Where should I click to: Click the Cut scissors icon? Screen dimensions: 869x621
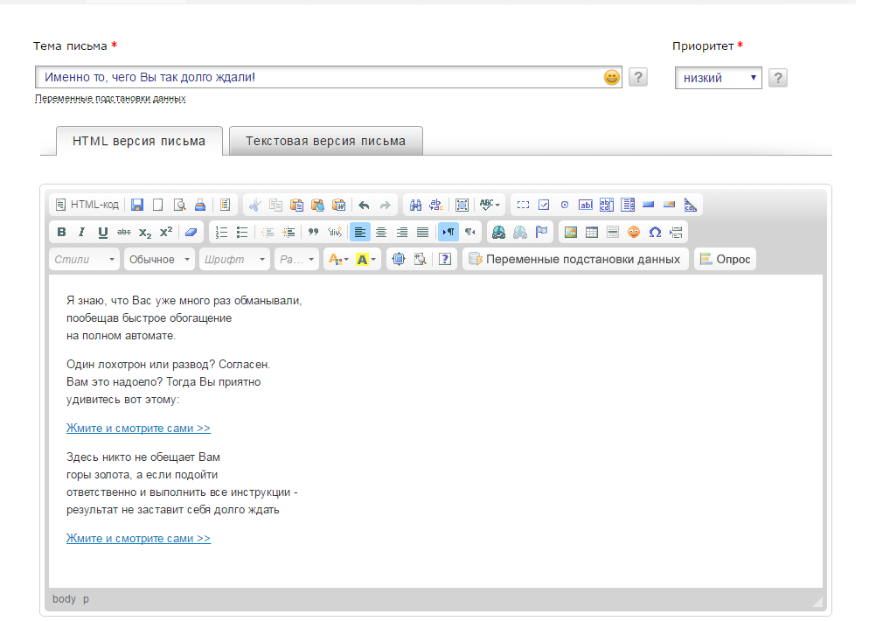click(x=254, y=206)
